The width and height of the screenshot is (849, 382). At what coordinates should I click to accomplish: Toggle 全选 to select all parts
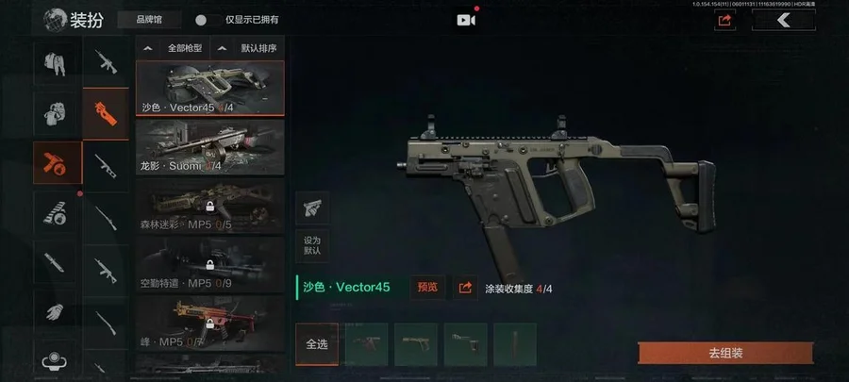click(x=317, y=344)
